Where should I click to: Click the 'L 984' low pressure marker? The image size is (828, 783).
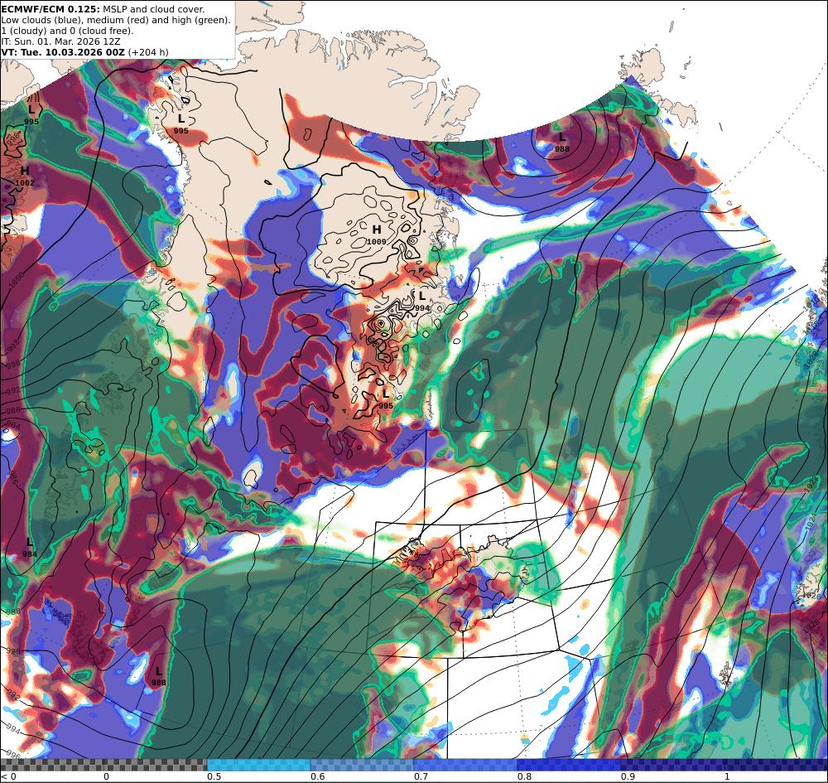(x=30, y=548)
